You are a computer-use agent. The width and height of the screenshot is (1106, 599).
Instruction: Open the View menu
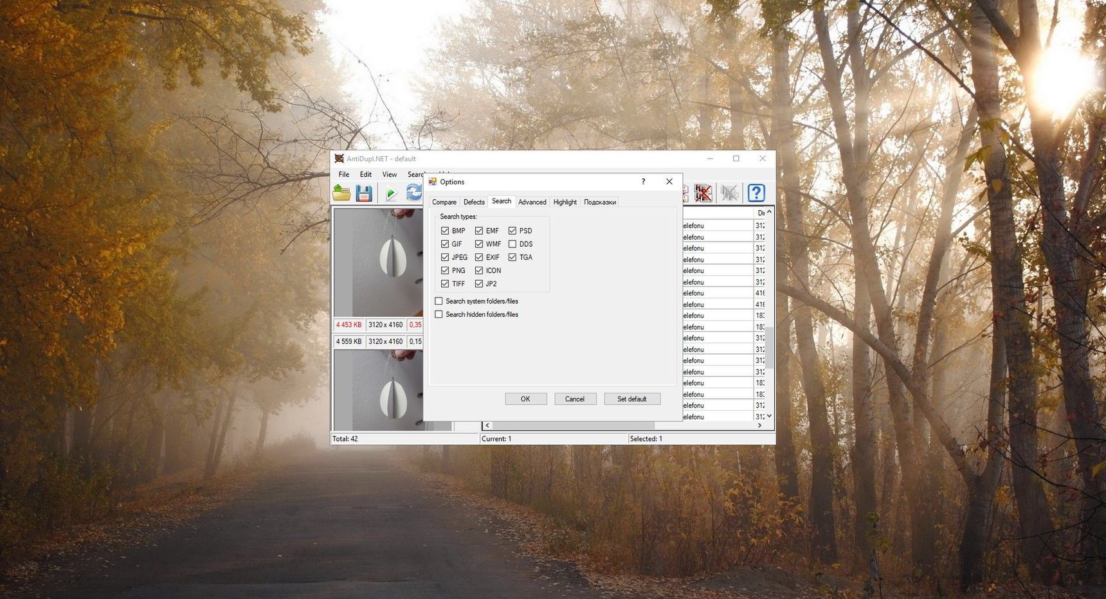[x=390, y=174]
